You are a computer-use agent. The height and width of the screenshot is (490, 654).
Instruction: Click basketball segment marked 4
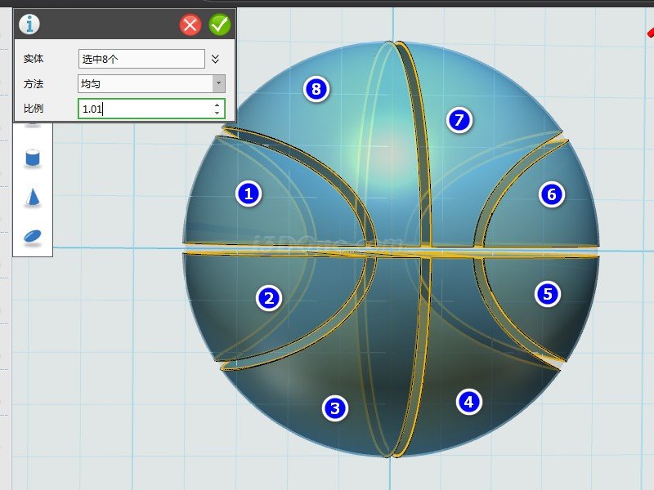click(468, 401)
